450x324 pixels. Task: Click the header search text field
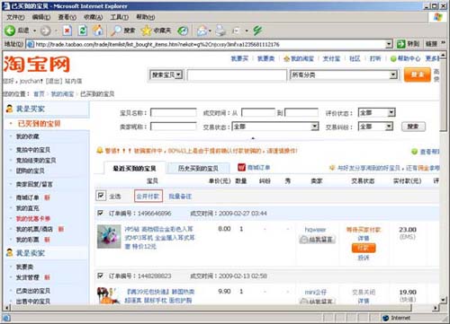[237, 74]
